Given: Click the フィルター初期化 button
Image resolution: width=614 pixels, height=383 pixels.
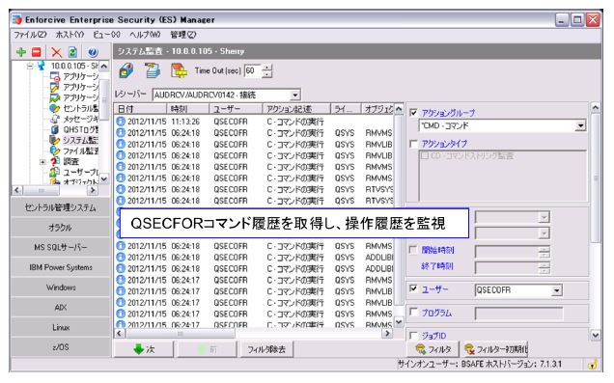Looking at the screenshot, I should point(496,349).
